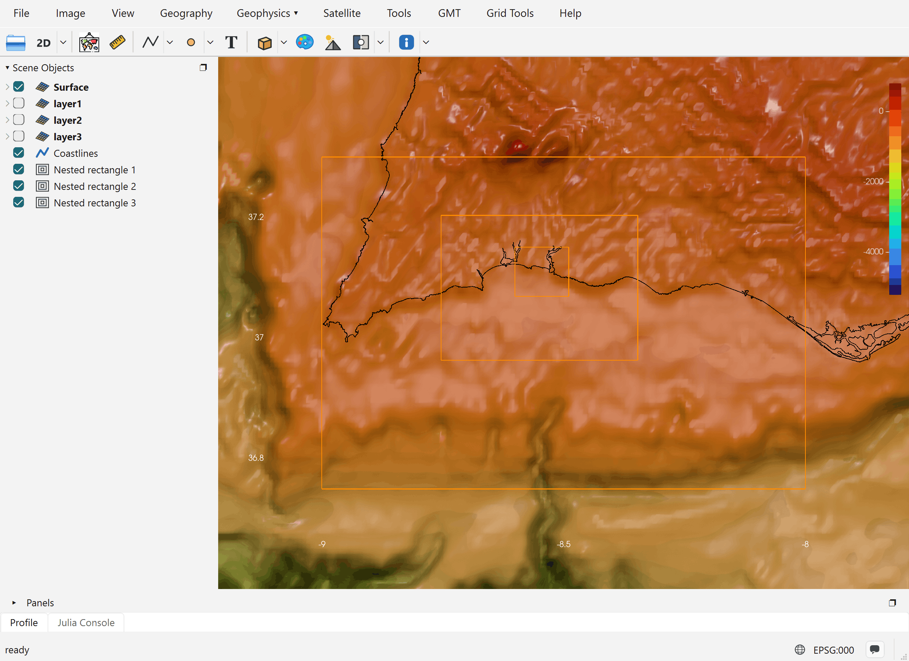909x661 pixels.
Task: Click the region crop icon
Action: pyautogui.click(x=361, y=43)
